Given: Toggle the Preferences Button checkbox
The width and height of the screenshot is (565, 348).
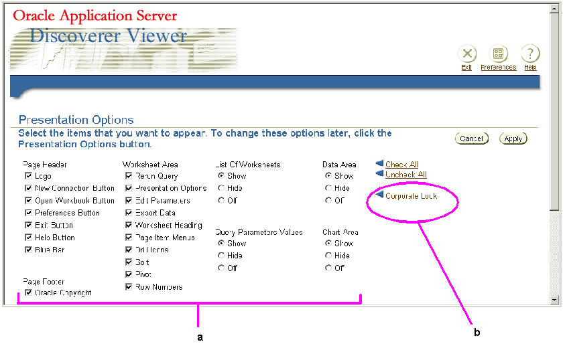Looking at the screenshot, I should (28, 212).
